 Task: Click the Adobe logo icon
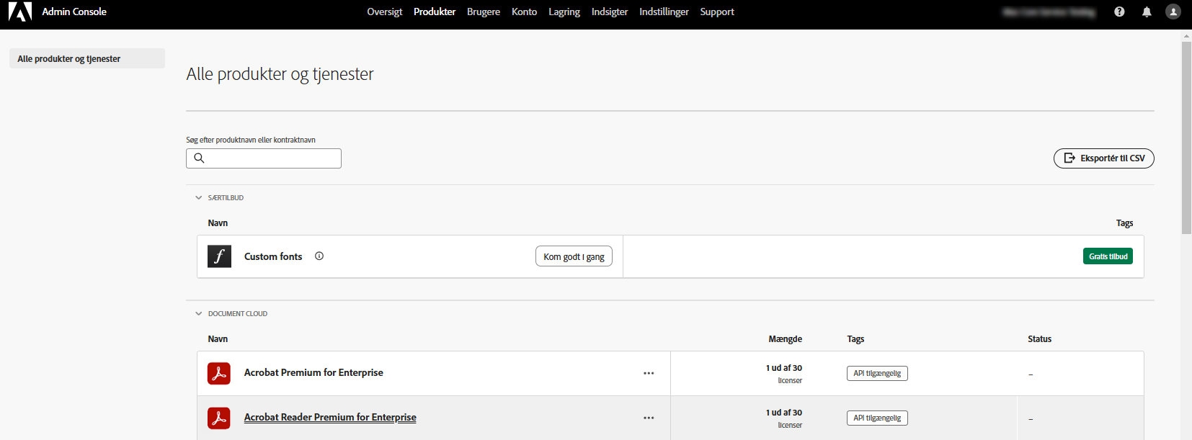click(x=20, y=12)
